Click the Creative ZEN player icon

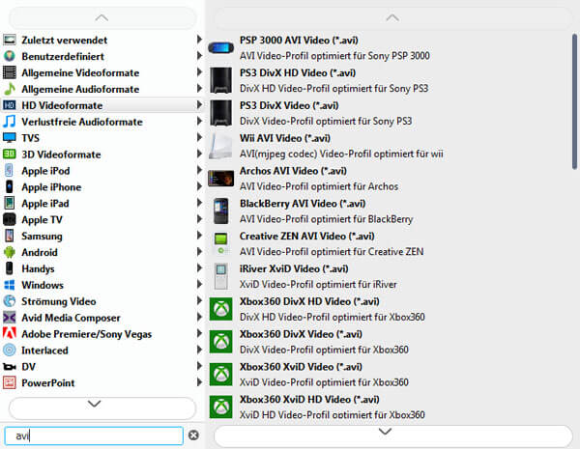(x=220, y=243)
